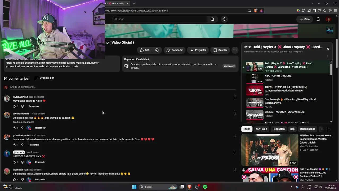Open @Neyfer_x channel name badge
This screenshot has width=339, height=191.
pos(19,152)
